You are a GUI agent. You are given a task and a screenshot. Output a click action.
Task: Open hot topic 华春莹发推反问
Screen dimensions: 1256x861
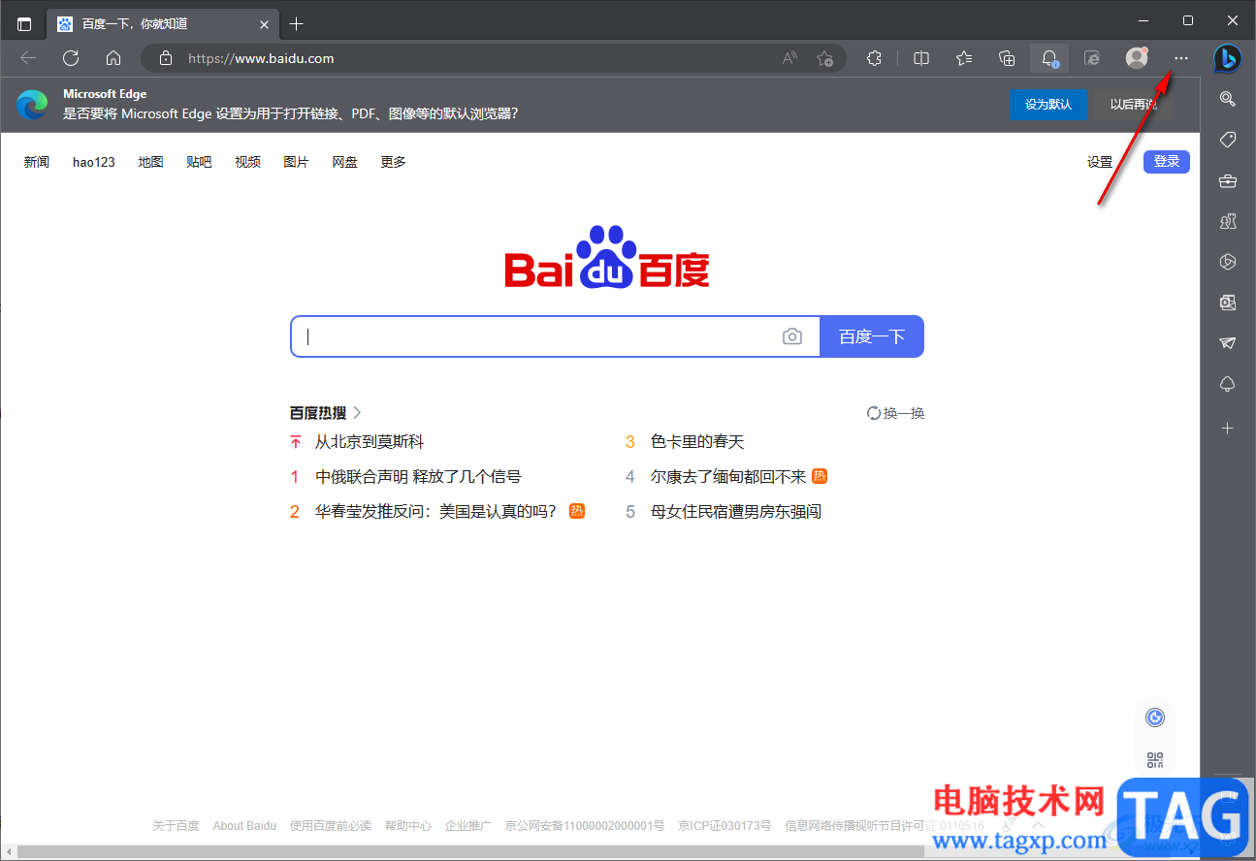pyautogui.click(x=436, y=511)
